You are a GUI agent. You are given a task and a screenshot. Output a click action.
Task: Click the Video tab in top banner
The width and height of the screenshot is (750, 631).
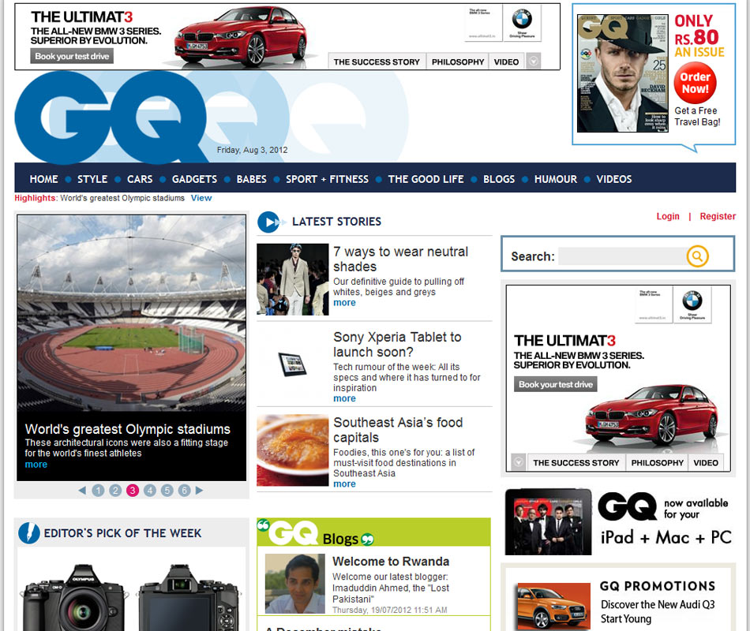[x=507, y=62]
